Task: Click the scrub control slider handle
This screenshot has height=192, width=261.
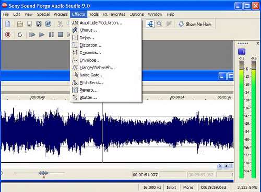Action: pyautogui.click(x=43, y=173)
